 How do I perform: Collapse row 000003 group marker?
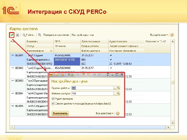tap(12, 81)
